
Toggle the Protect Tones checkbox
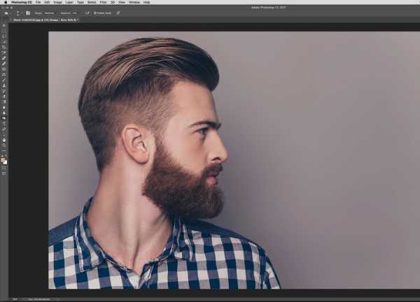[x=95, y=13]
